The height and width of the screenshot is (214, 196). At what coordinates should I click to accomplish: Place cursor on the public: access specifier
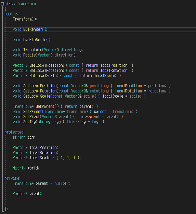click(11, 14)
